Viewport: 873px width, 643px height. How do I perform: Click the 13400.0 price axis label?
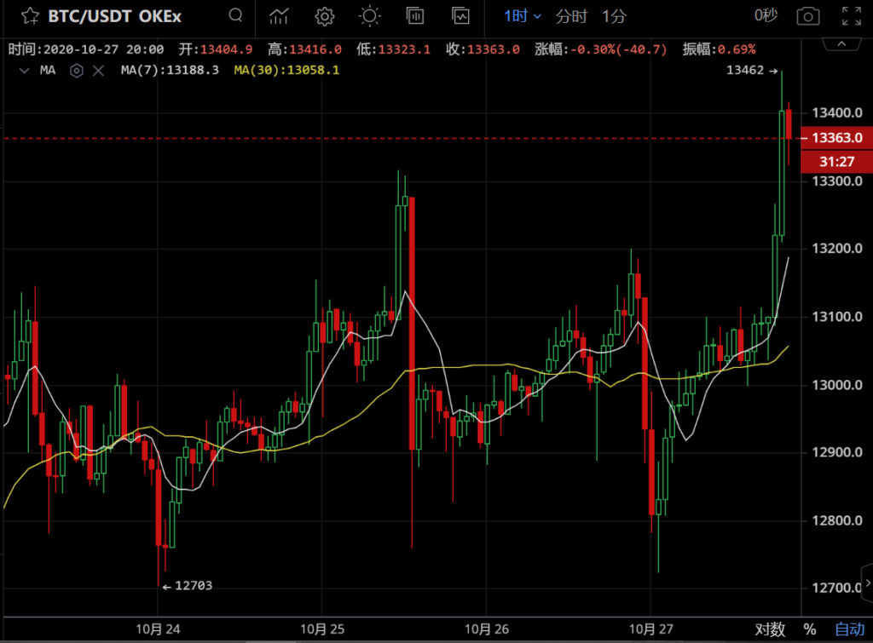pos(837,113)
